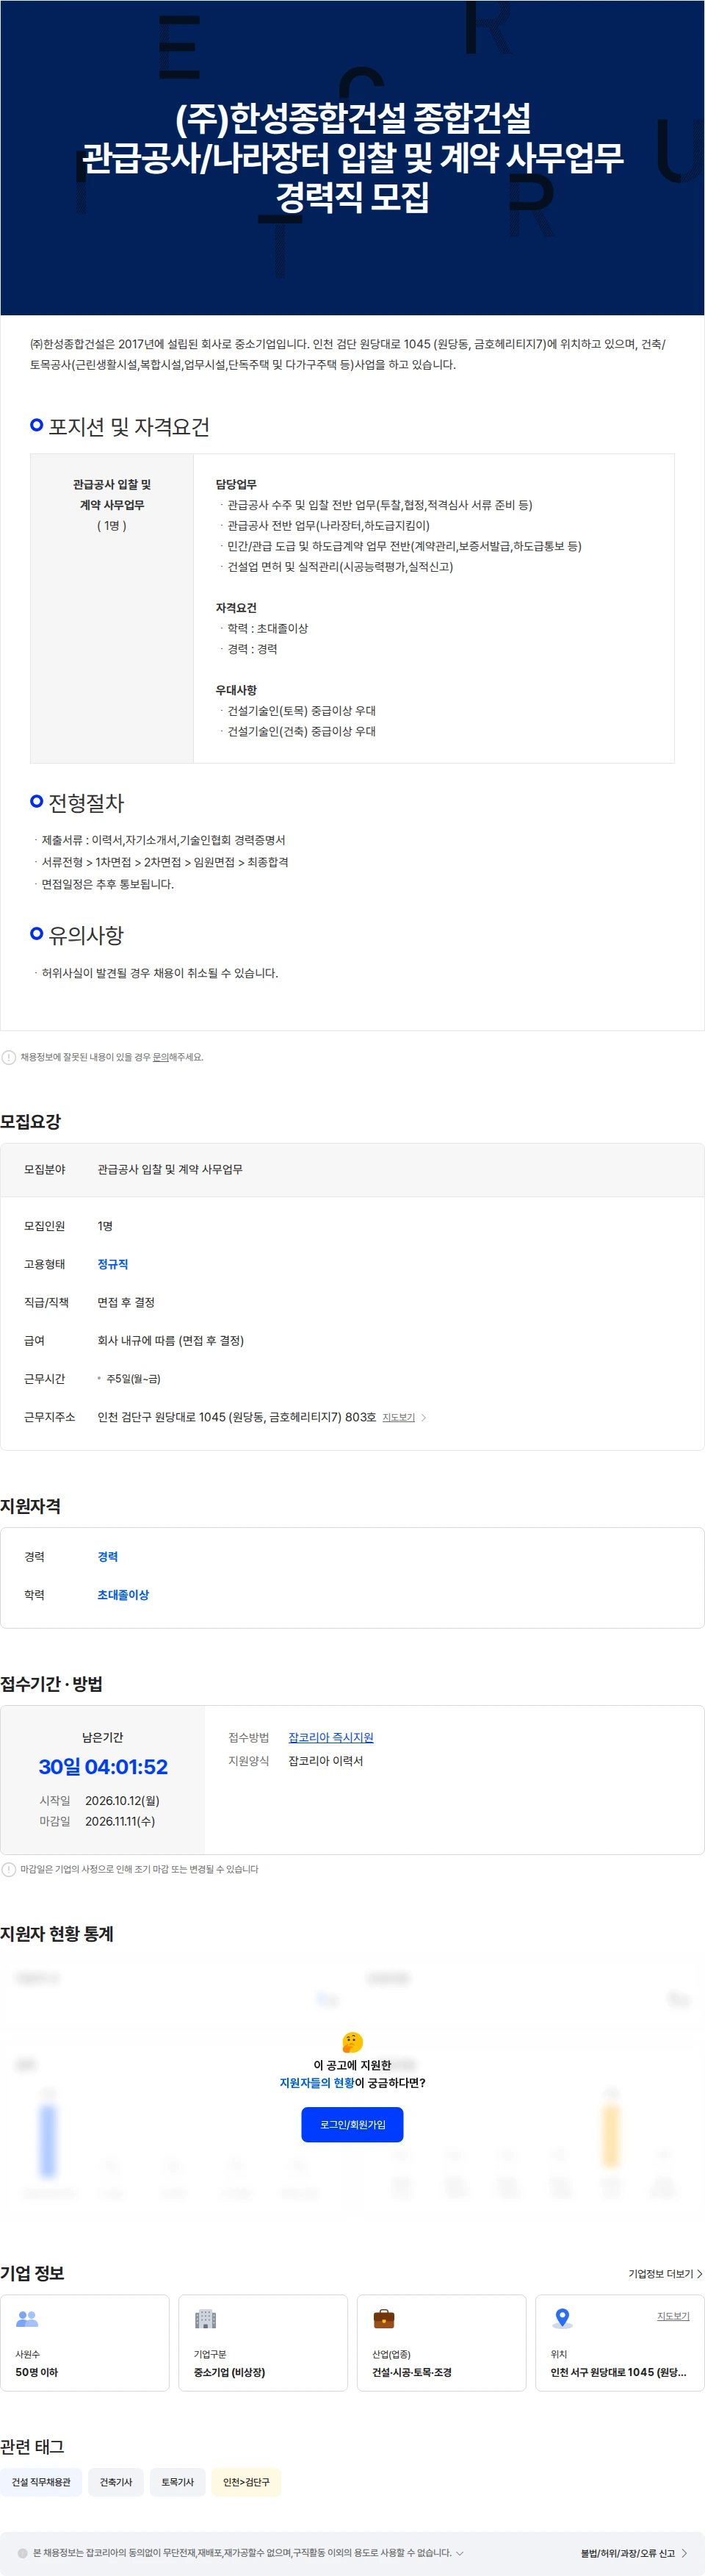Image resolution: width=705 pixels, height=2576 pixels.
Task: Click chevron next to 기업정보 더보기
Action: (x=699, y=2273)
